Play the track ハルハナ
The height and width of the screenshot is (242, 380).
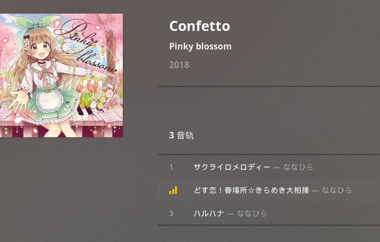(x=208, y=214)
